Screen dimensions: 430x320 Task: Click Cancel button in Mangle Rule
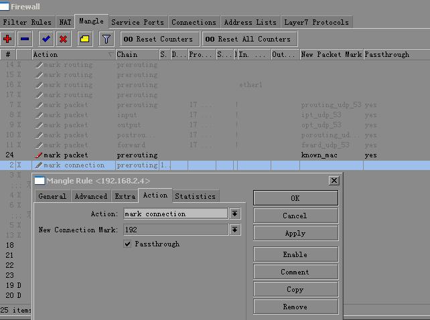295,216
